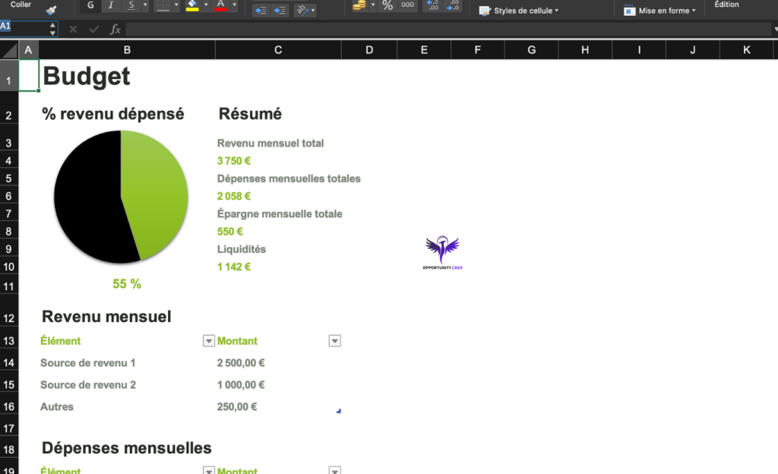Click the Coller paste button
The height and width of the screenshot is (474, 778).
pos(21,5)
